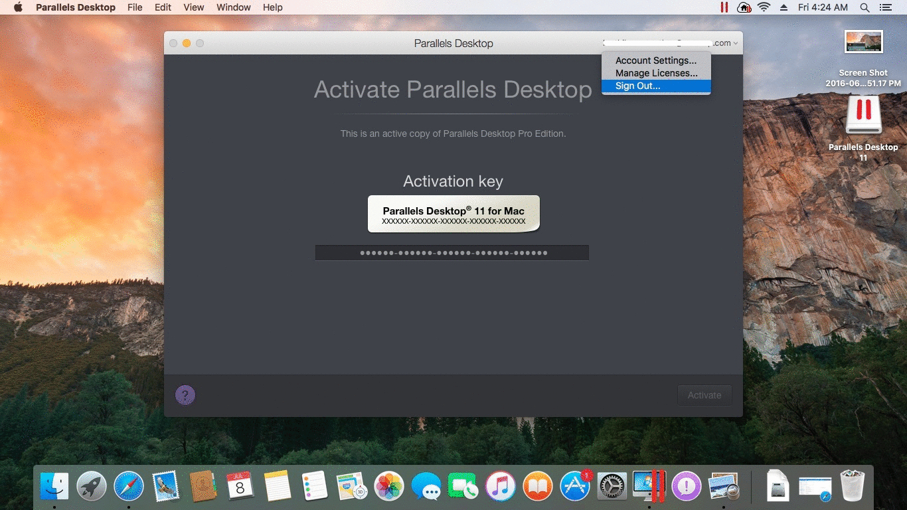The image size is (907, 510).
Task: Open Launchpad from the Dock
Action: [x=91, y=486]
